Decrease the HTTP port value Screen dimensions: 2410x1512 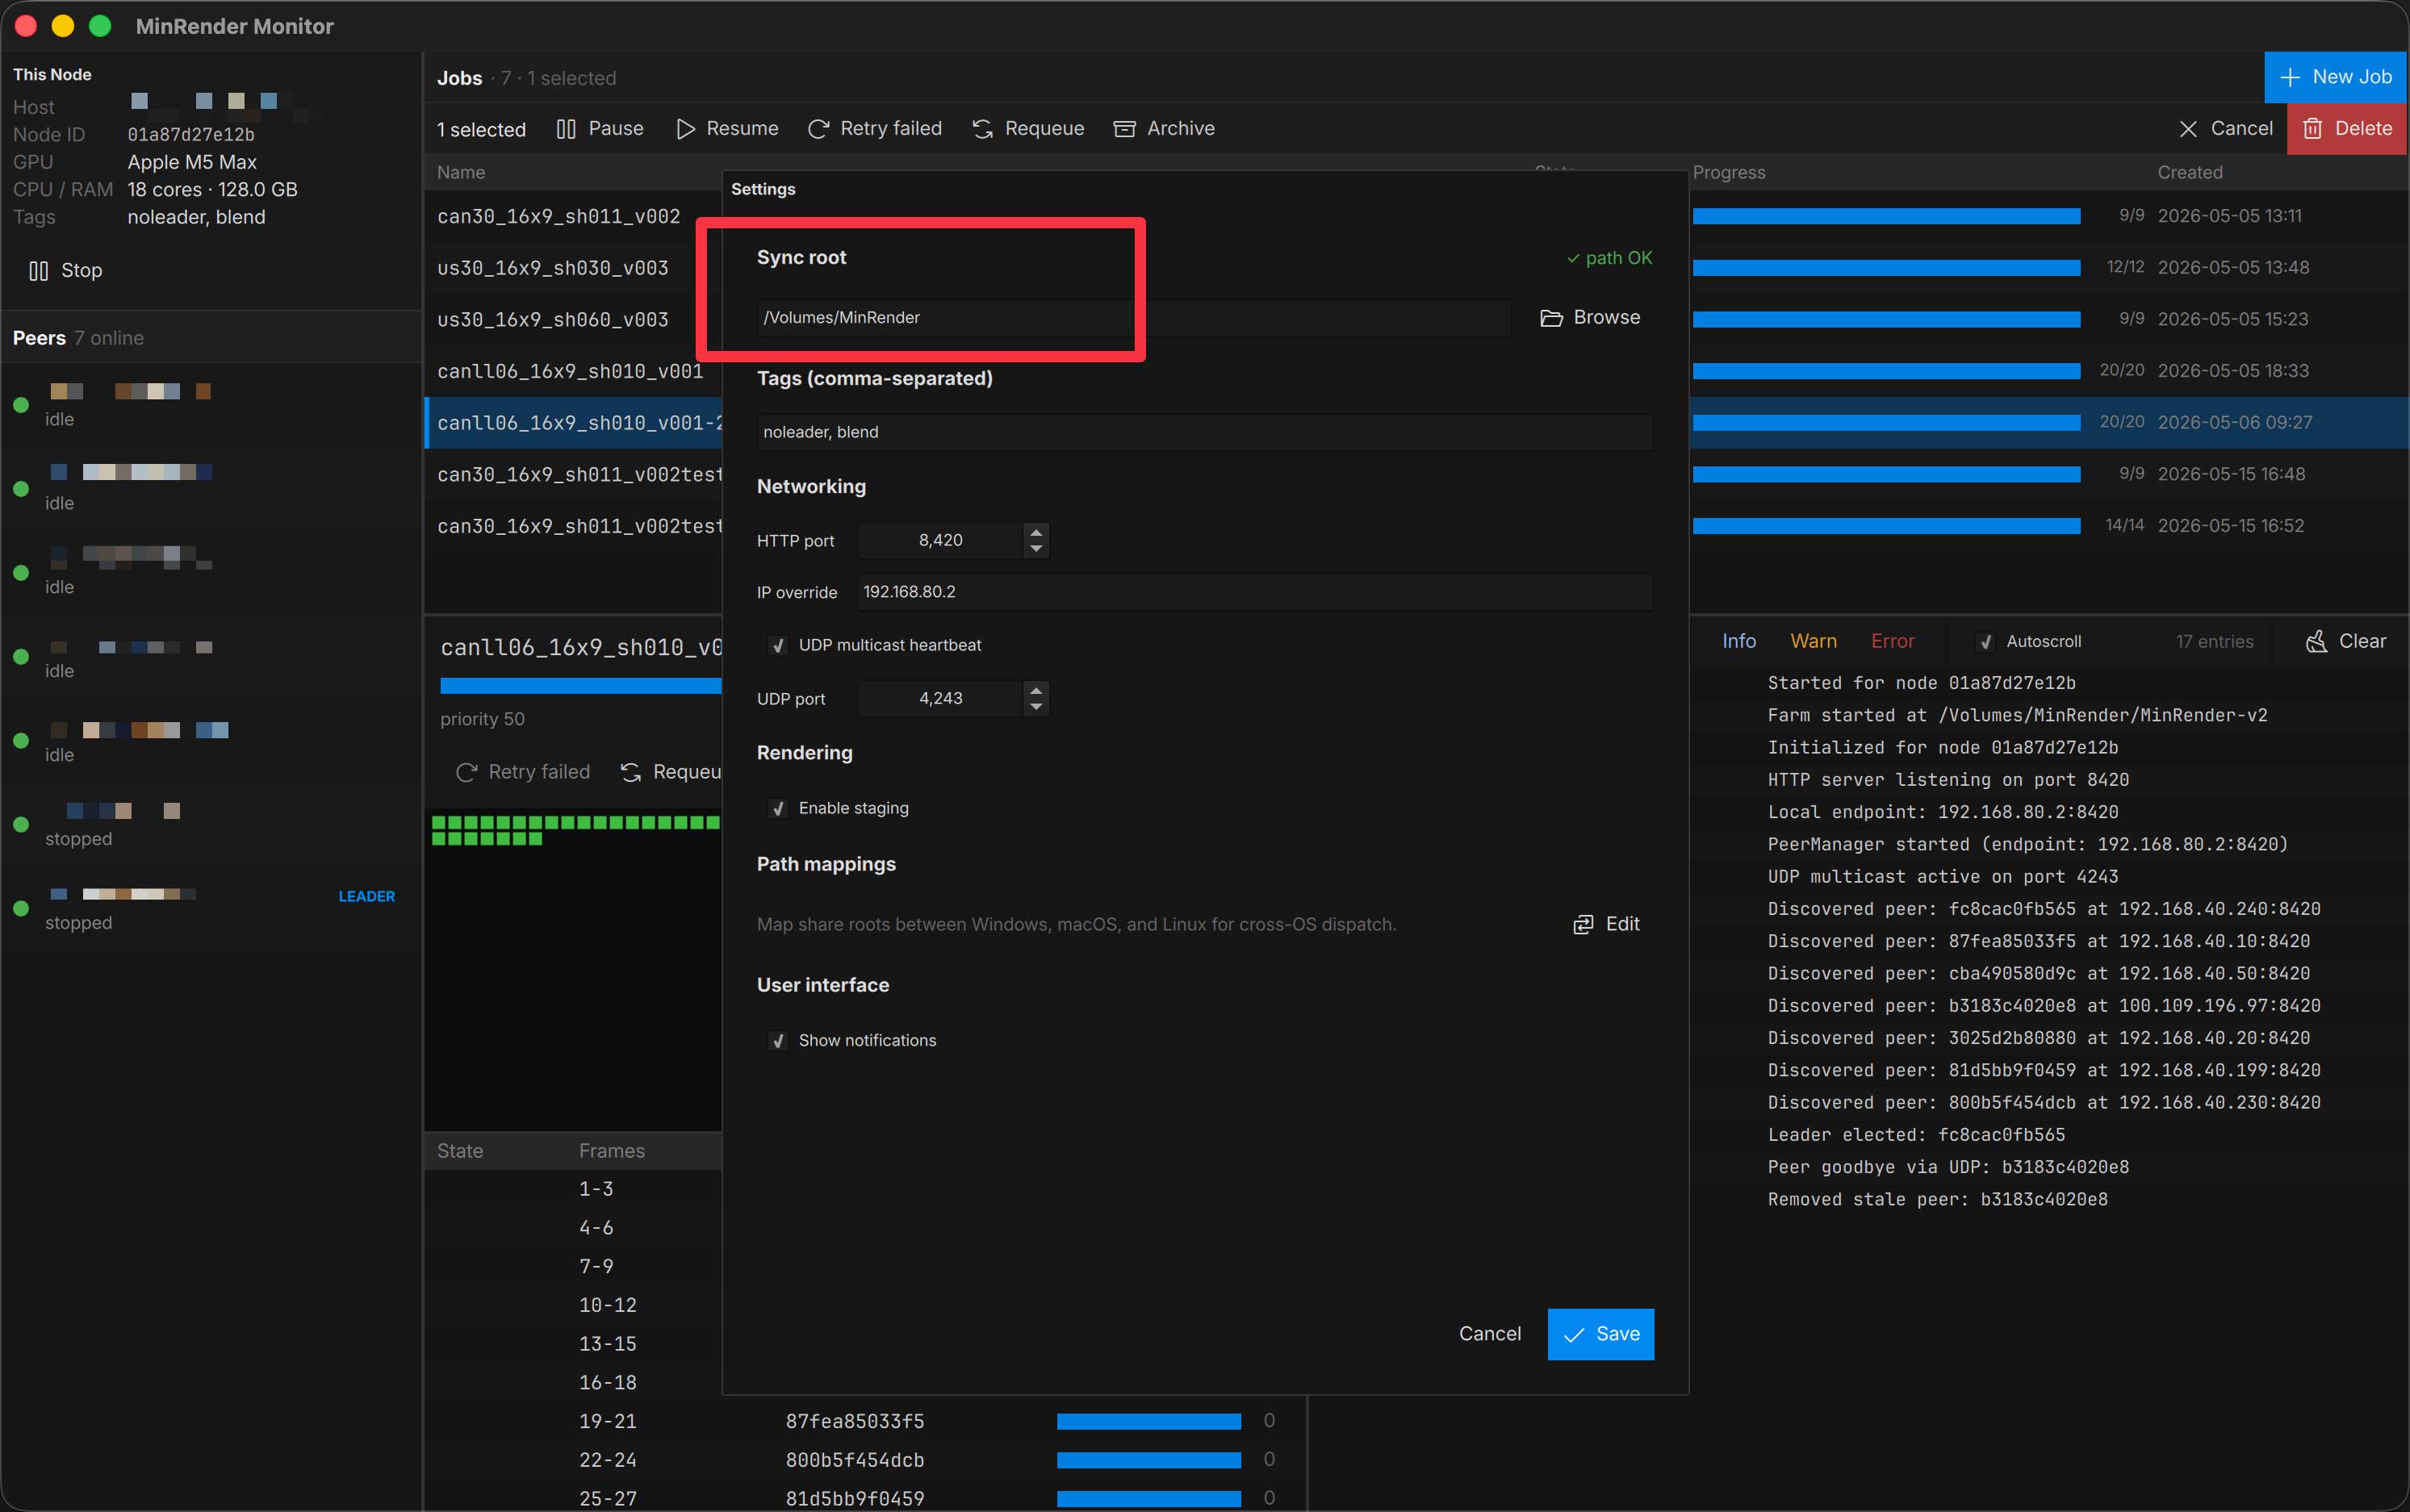tap(1036, 549)
